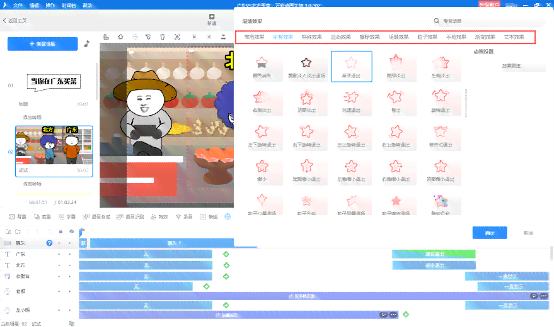Select the highlighted 渐变退出 effect
This screenshot has width=554, height=327.
pos(351,67)
